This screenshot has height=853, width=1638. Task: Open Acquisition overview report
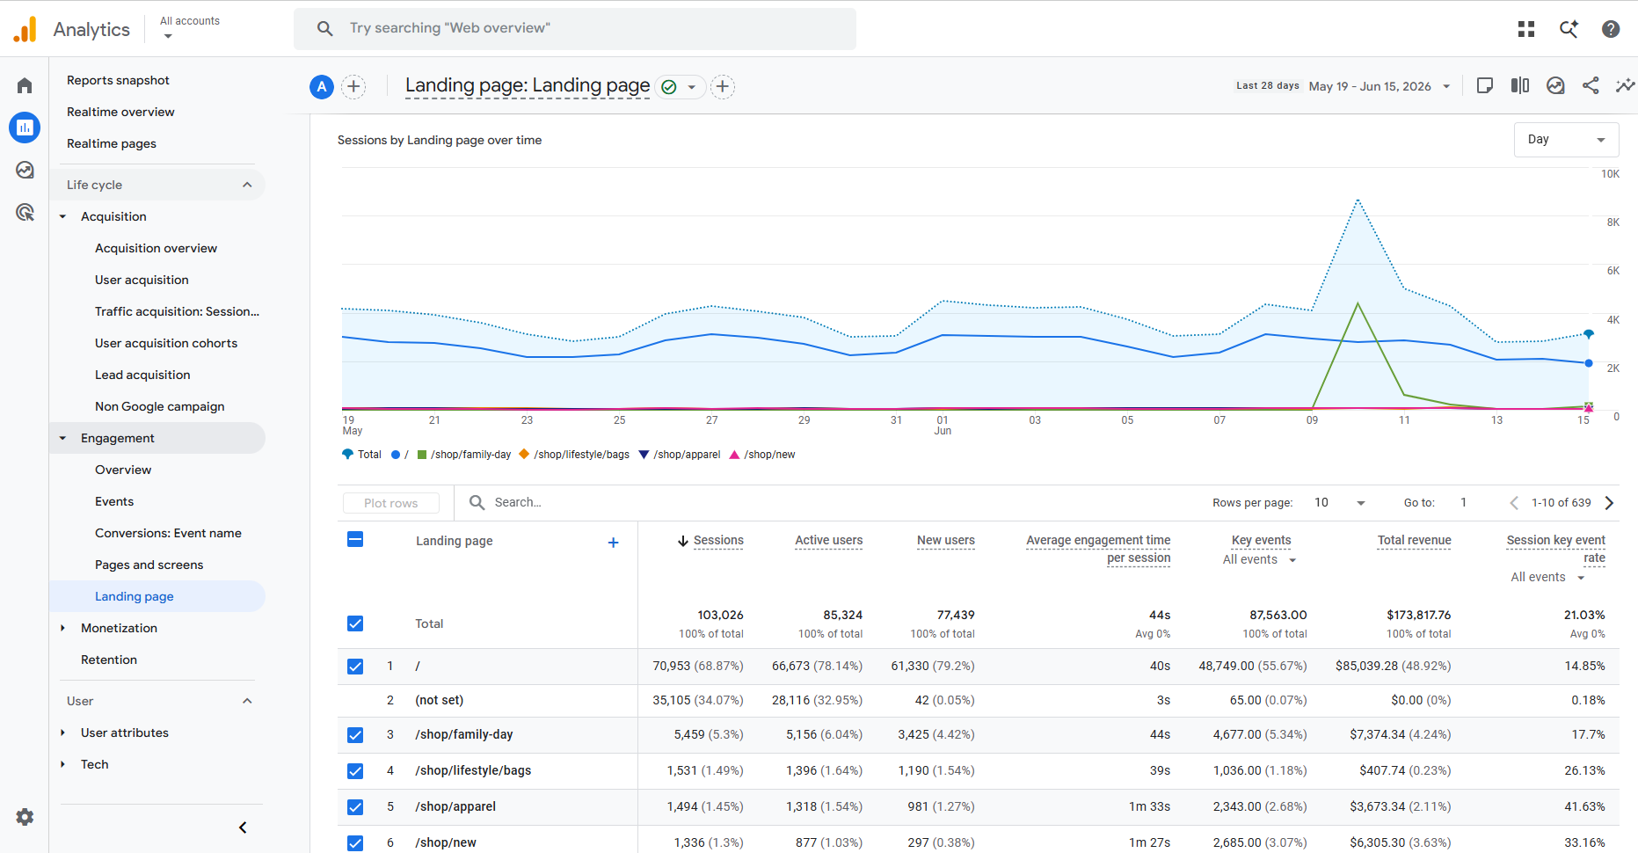156,248
